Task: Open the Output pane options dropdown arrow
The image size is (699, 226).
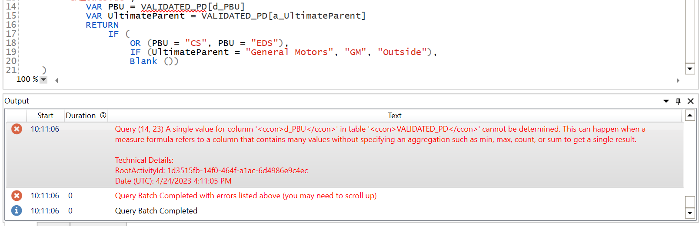Action: (x=666, y=101)
